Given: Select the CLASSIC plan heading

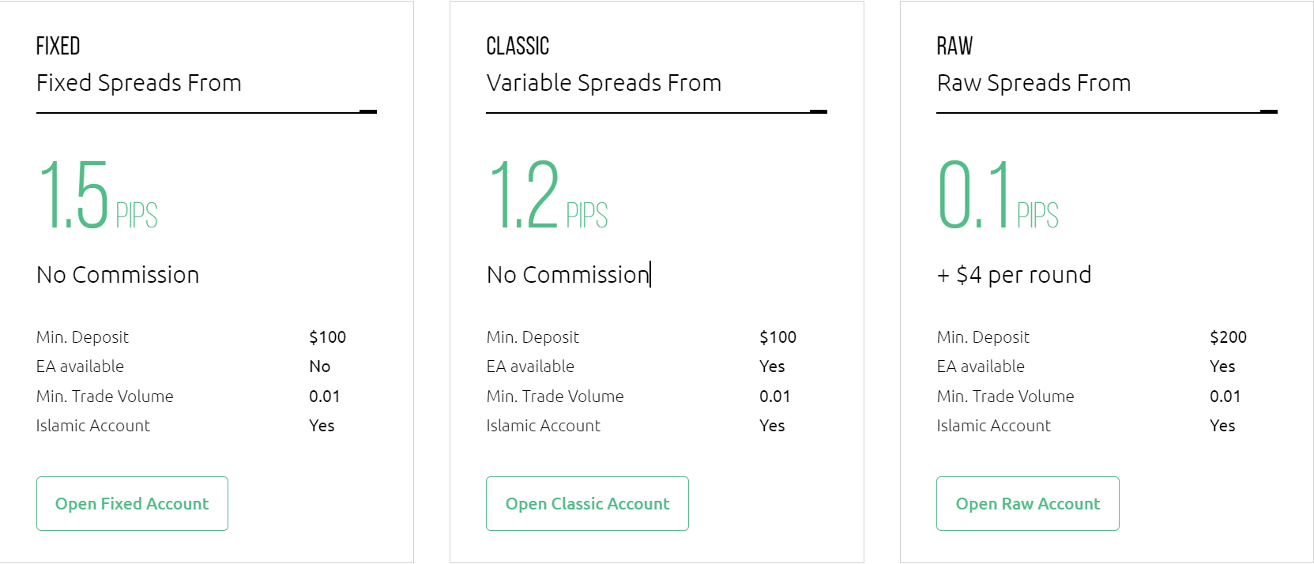Looking at the screenshot, I should pyautogui.click(x=518, y=46).
